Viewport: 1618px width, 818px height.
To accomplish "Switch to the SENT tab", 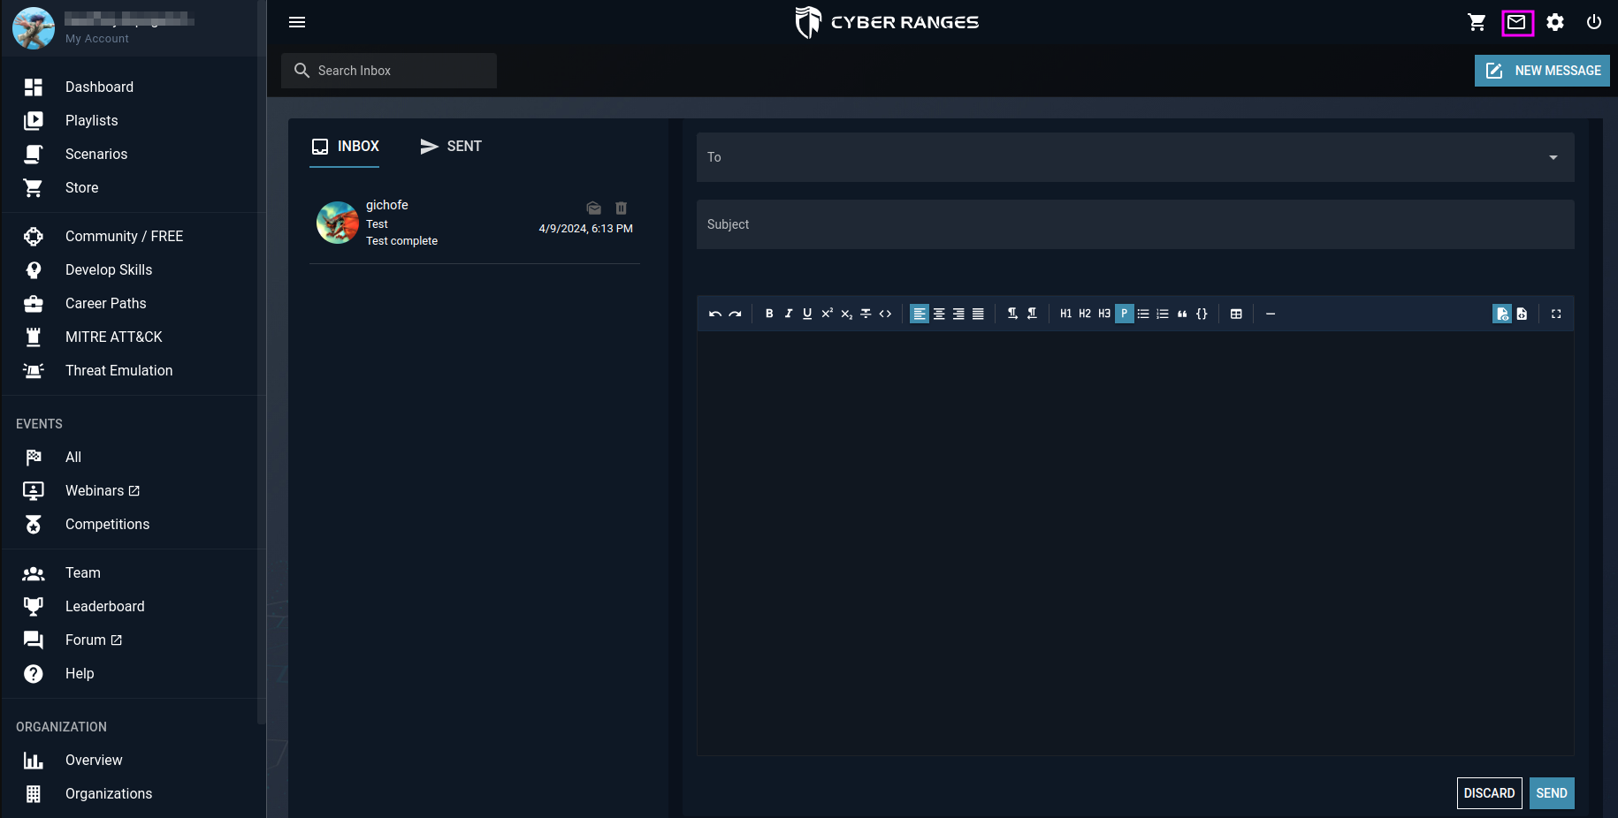I will coord(451,146).
